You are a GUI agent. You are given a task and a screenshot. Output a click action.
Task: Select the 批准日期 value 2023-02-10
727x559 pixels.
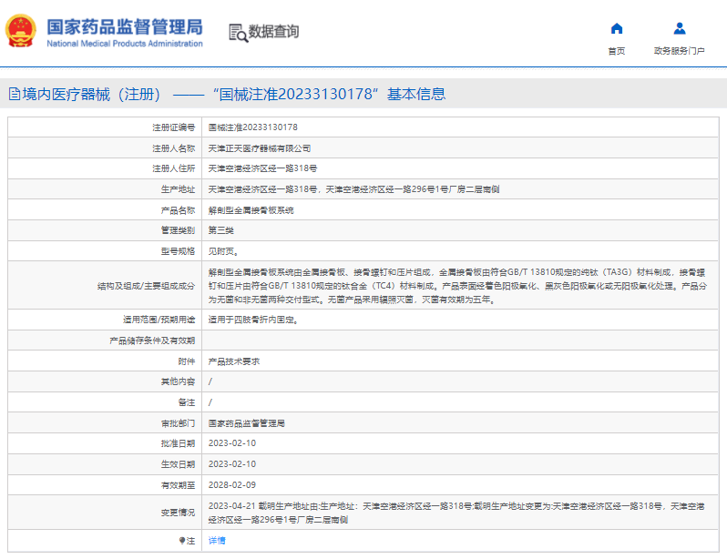pos(231,443)
